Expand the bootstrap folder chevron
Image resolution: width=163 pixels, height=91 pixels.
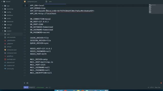[3, 9]
